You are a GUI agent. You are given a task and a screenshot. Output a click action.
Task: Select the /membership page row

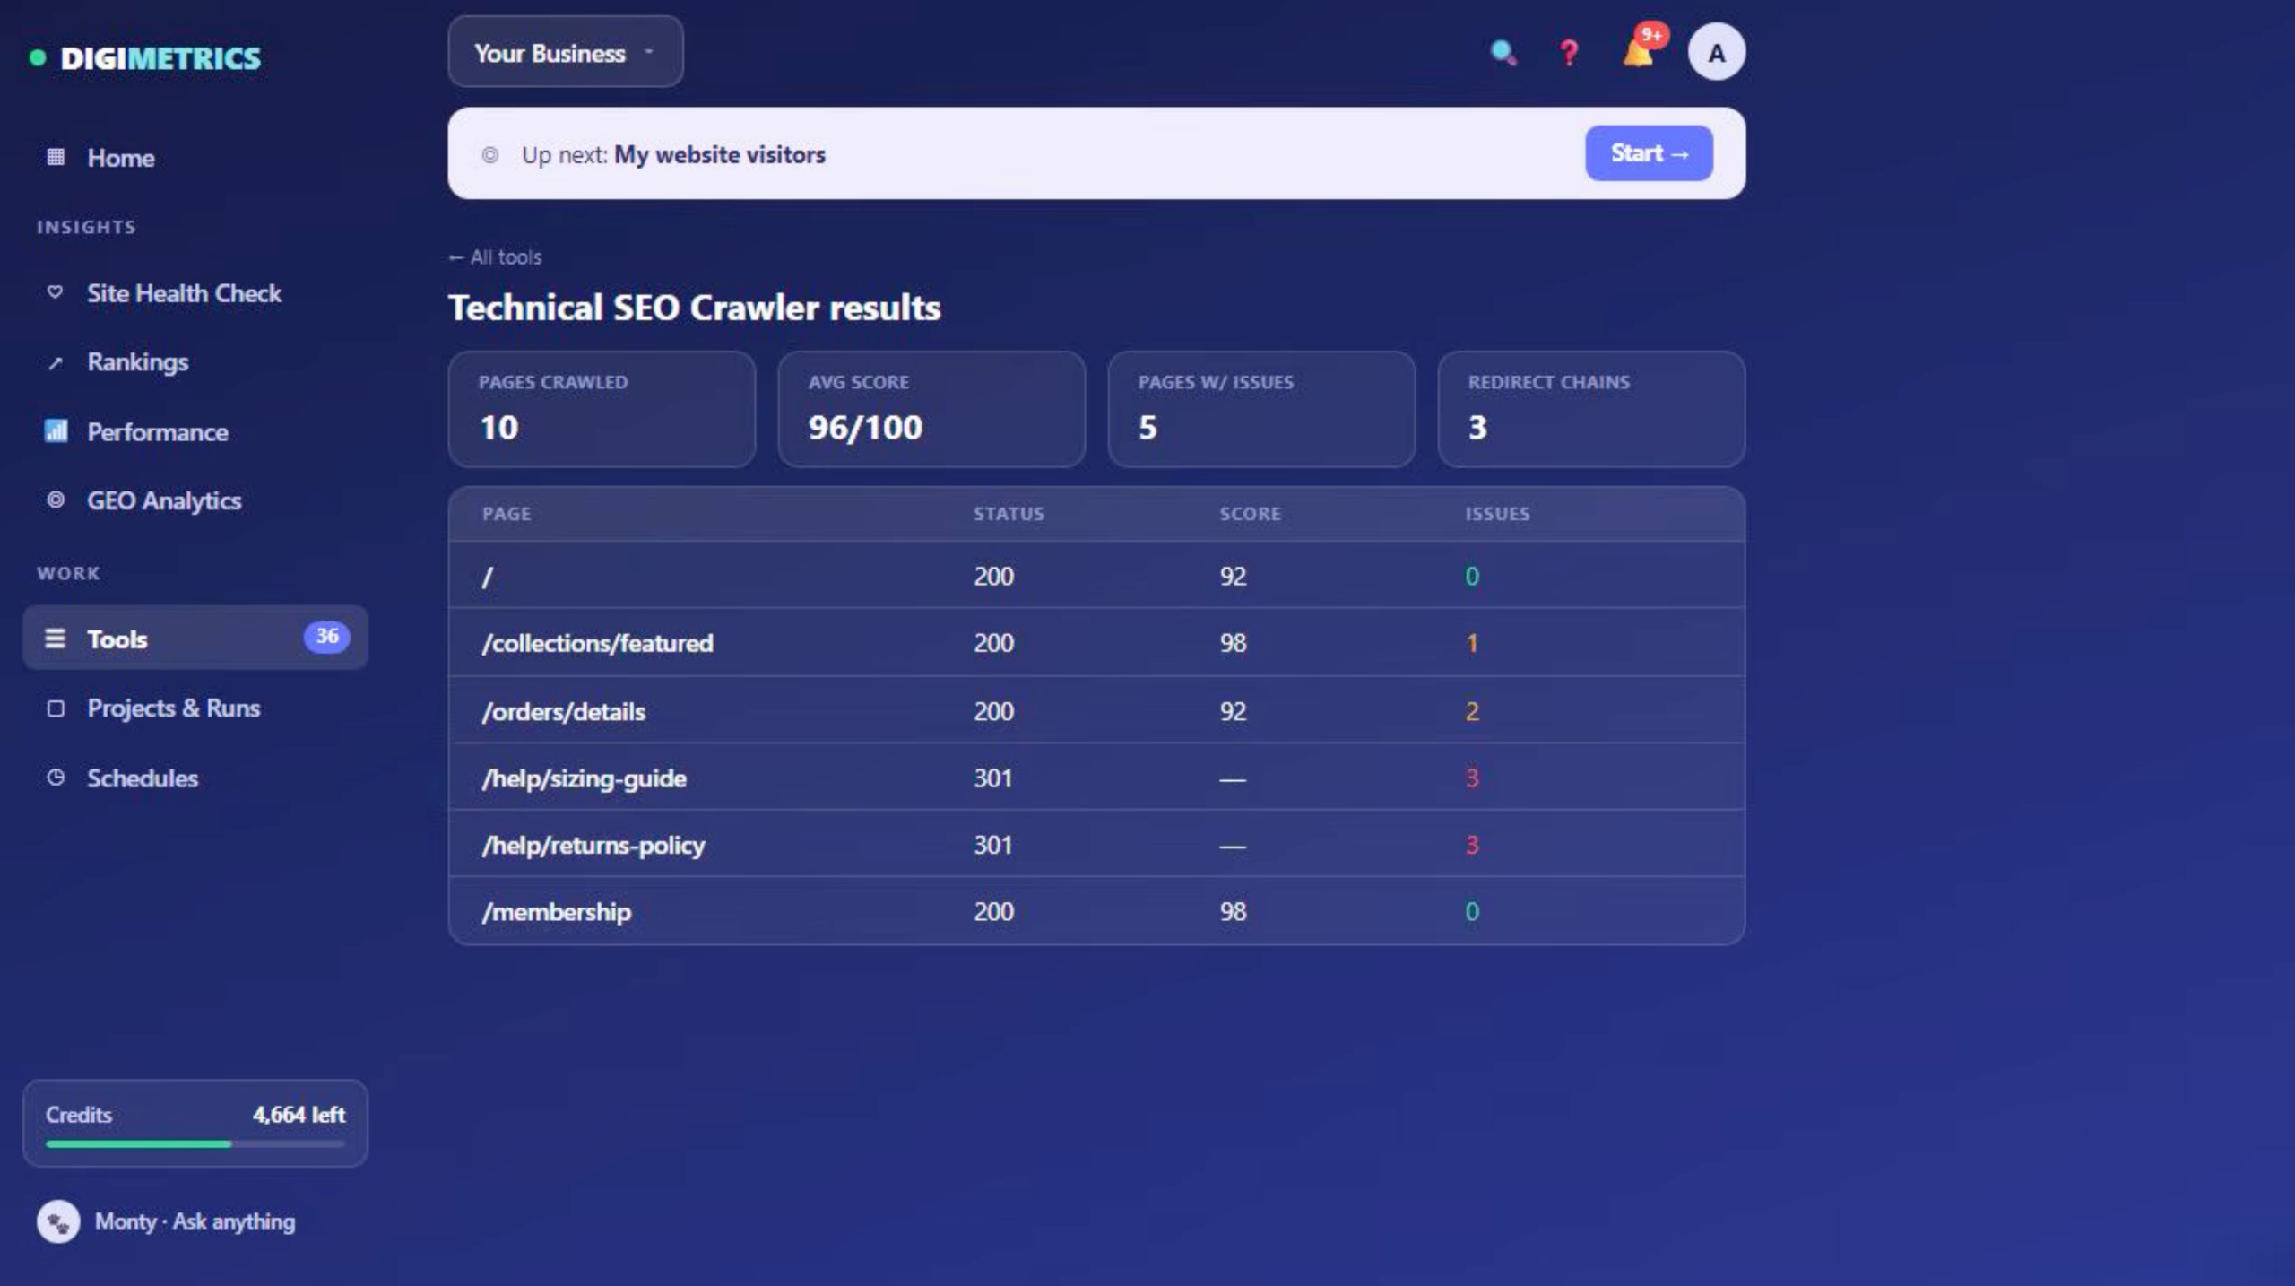click(1096, 911)
